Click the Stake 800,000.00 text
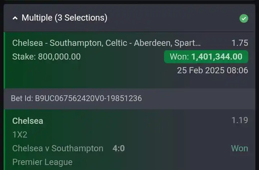The height and width of the screenshot is (170, 259). pos(46,57)
